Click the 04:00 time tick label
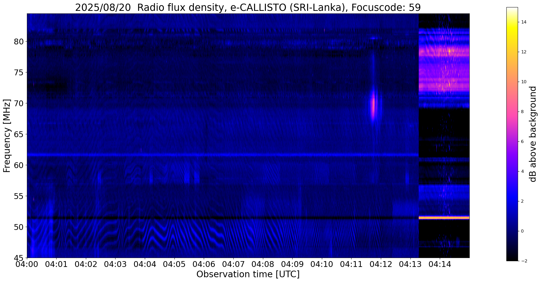Image resolution: width=541 pixels, height=282 pixels. (27, 264)
